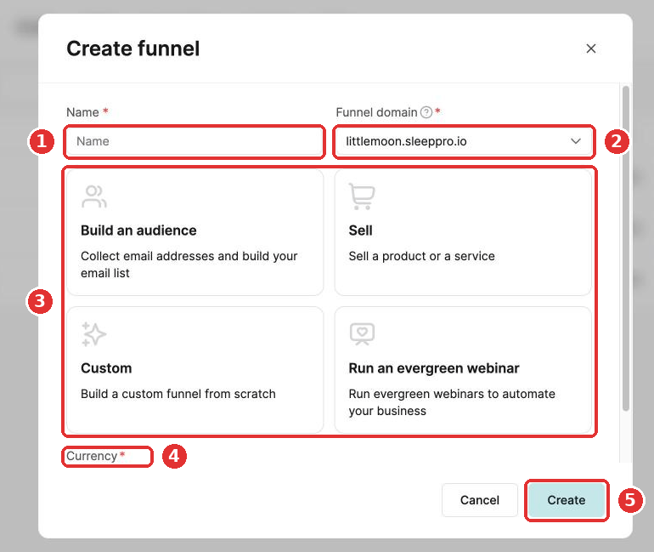Select the Custom funnel card

tap(195, 370)
